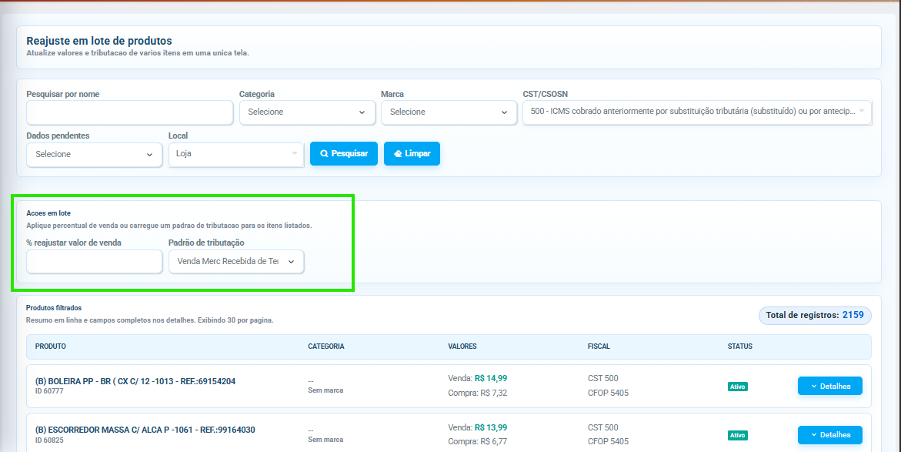The image size is (901, 452).
Task: Click the Ativo badge for ESCORREDOR MASSA
Action: (738, 435)
